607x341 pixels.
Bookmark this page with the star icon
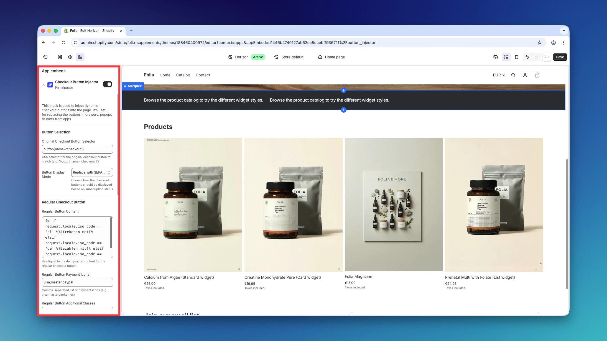tap(540, 43)
